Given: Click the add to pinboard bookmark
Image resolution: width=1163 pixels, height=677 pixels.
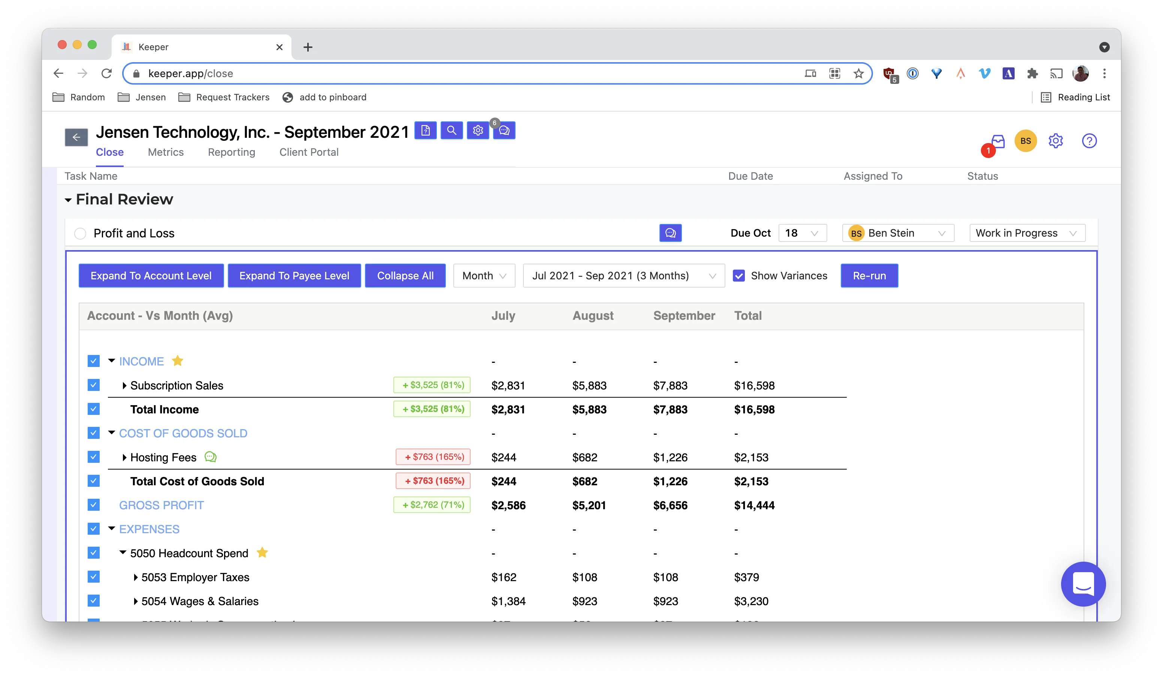Looking at the screenshot, I should point(324,97).
